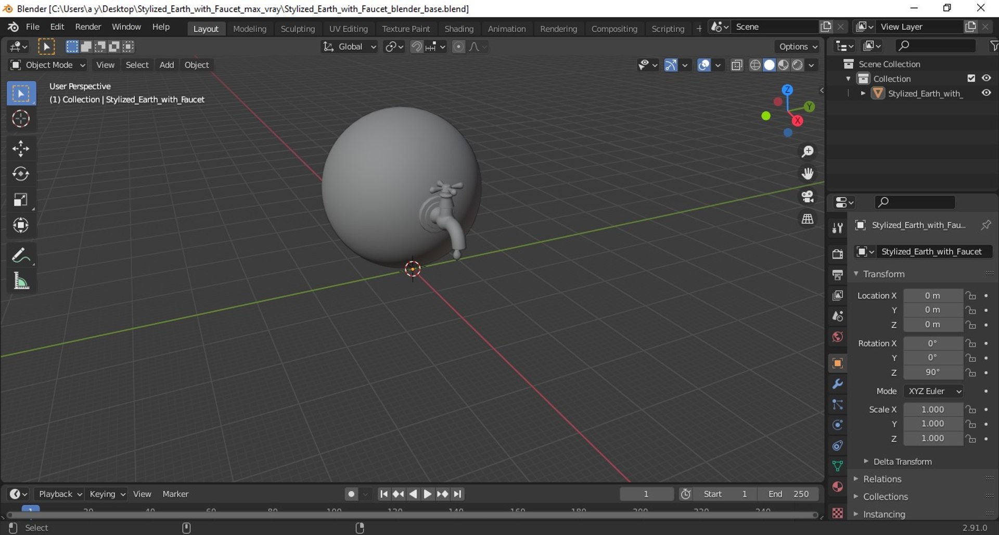Click the outliner search field

(x=936, y=46)
